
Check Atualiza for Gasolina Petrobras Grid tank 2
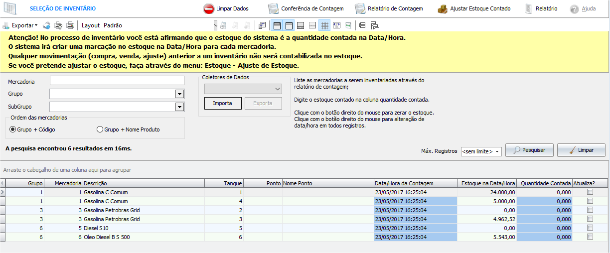click(590, 210)
